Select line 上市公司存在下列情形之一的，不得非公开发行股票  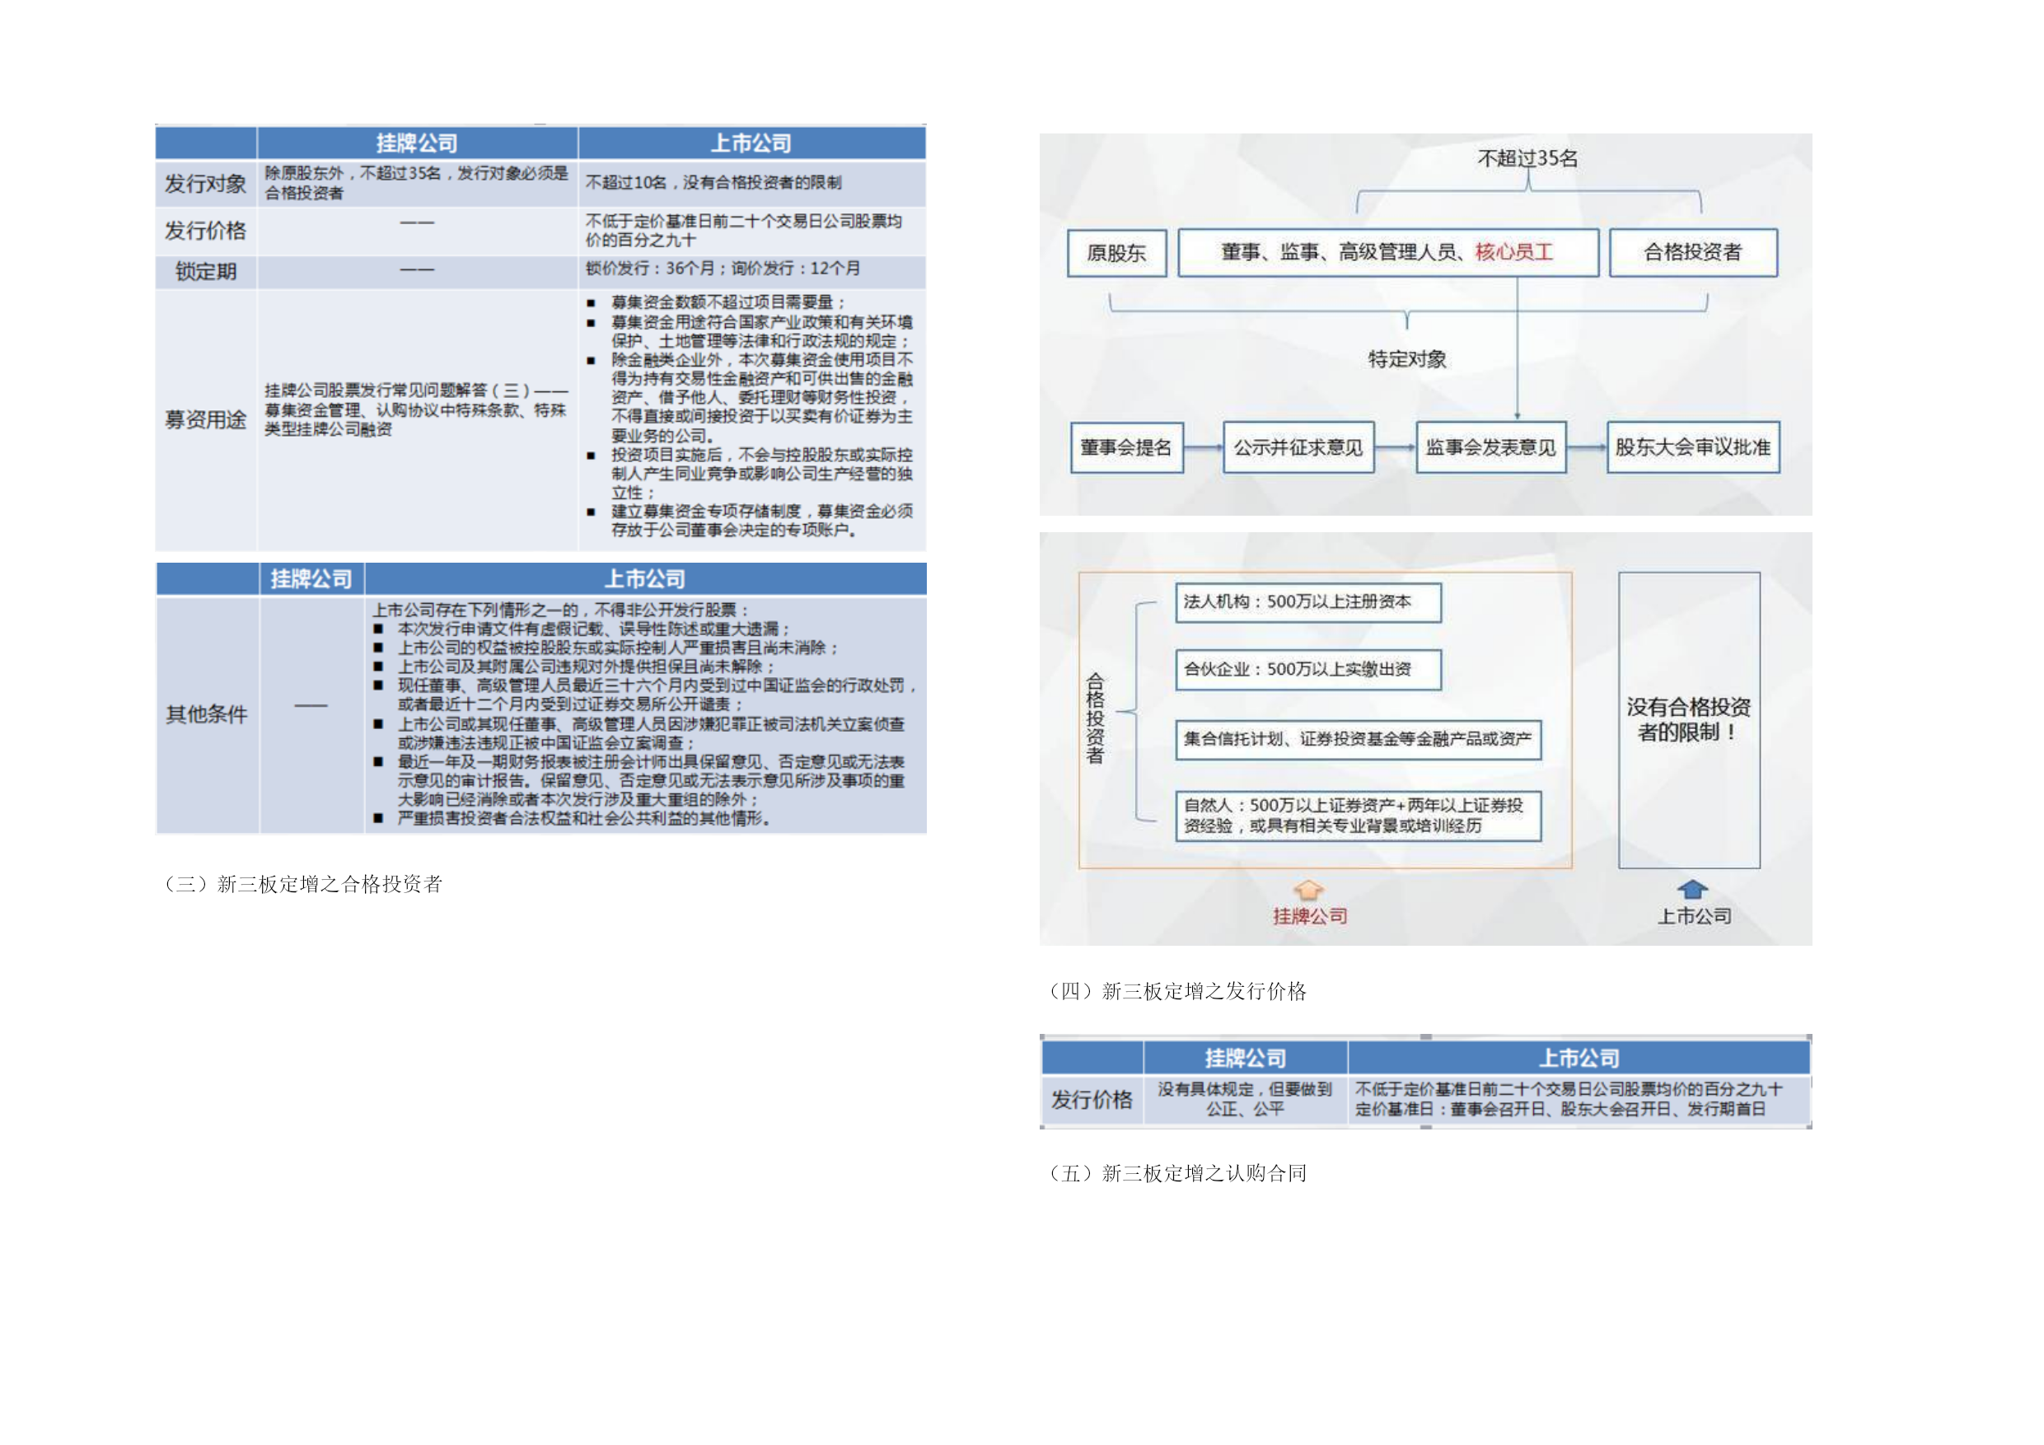click(x=560, y=610)
